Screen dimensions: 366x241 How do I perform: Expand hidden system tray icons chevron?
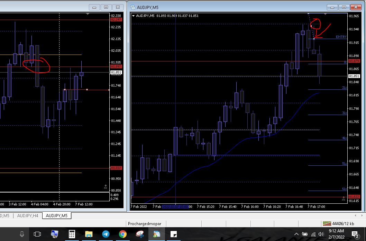point(296,234)
